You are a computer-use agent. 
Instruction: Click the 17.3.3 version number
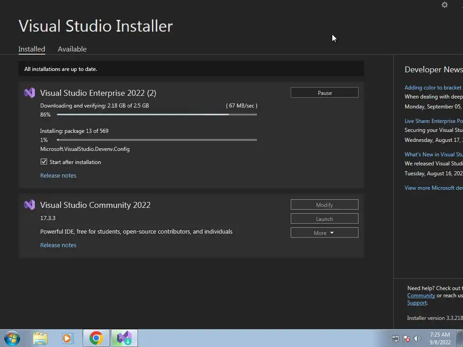[48, 218]
